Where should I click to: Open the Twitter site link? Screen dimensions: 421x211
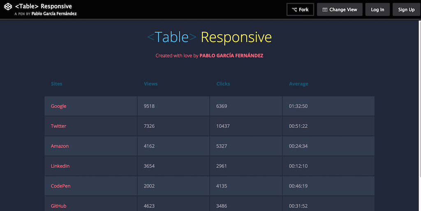(58, 126)
